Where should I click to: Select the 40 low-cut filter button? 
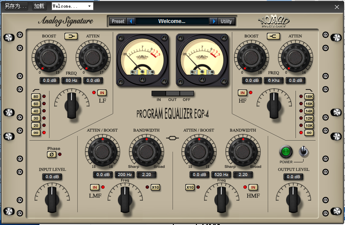[x=36, y=111]
